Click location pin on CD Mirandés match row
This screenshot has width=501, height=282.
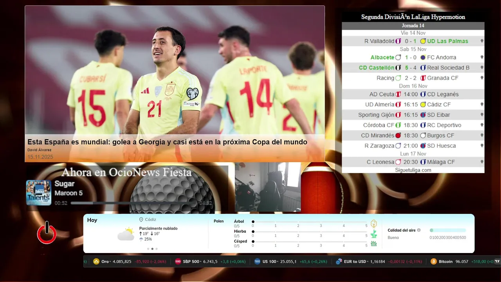(x=482, y=136)
